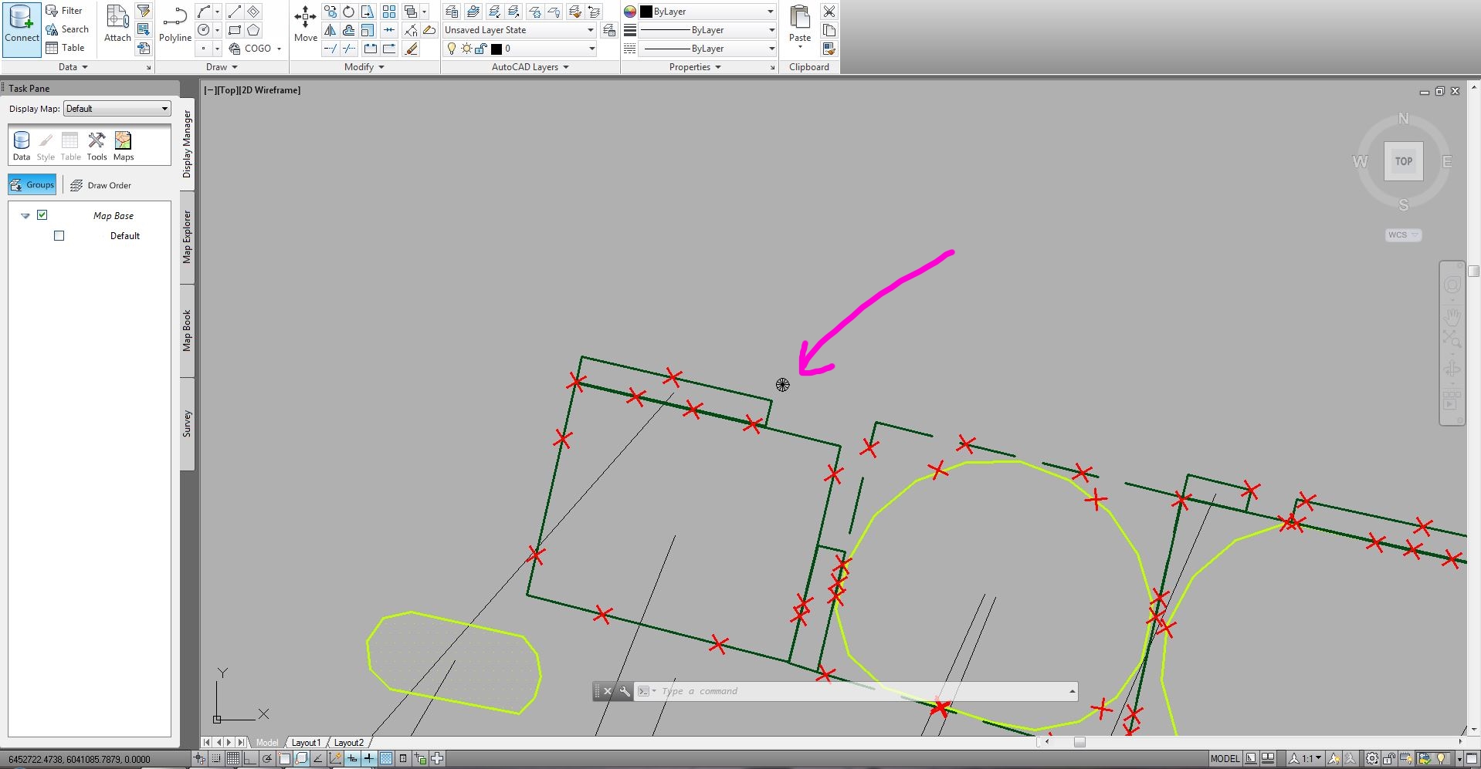Select the Tools icon in Task Pane
This screenshot has width=1481, height=769.
[x=97, y=145]
